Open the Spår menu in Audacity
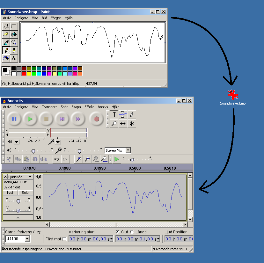The image size is (264, 263). point(64,107)
